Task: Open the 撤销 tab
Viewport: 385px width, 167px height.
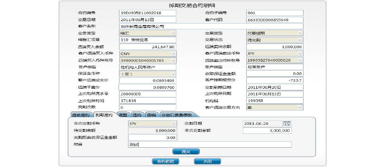Action: point(151,114)
